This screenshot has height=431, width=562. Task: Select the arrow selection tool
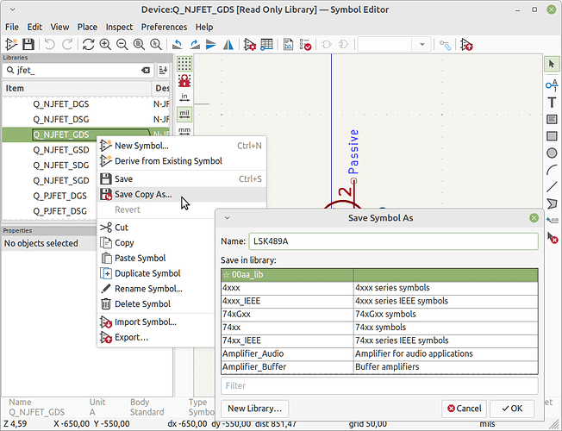click(552, 64)
